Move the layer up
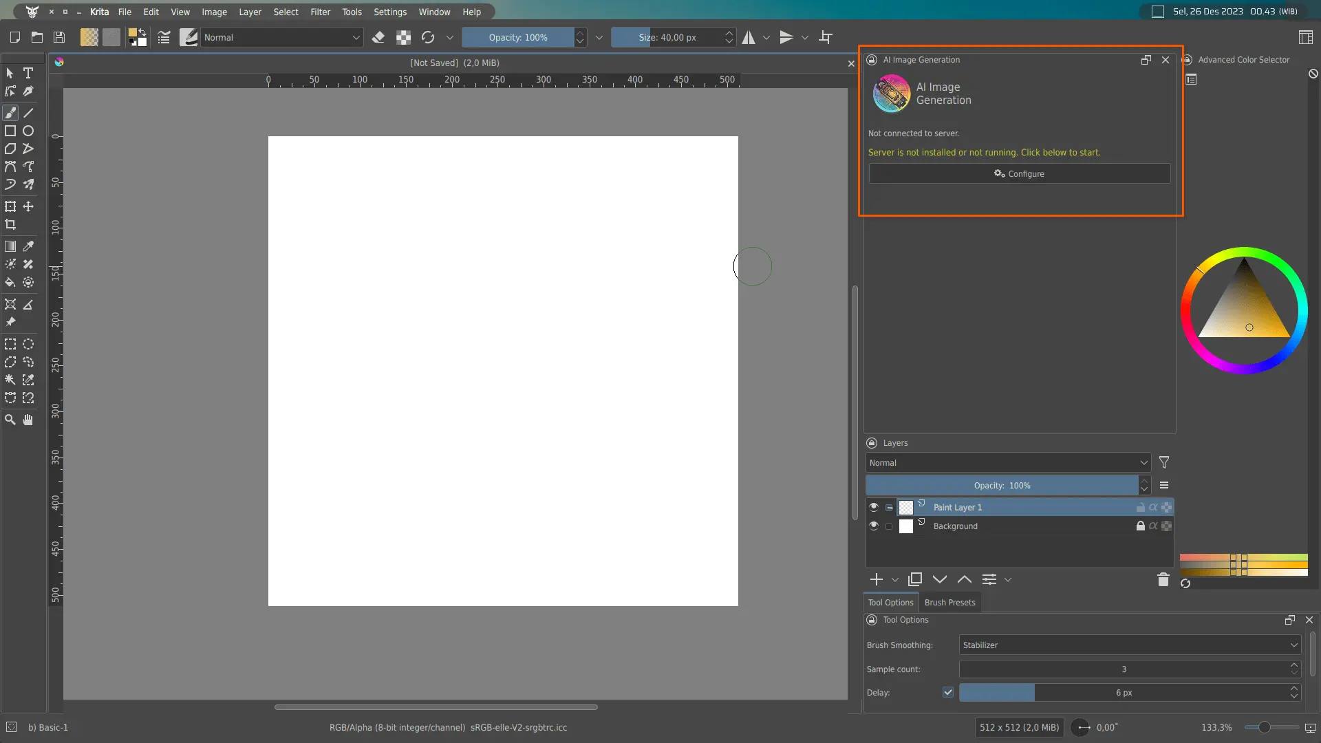The width and height of the screenshot is (1321, 743). (965, 579)
